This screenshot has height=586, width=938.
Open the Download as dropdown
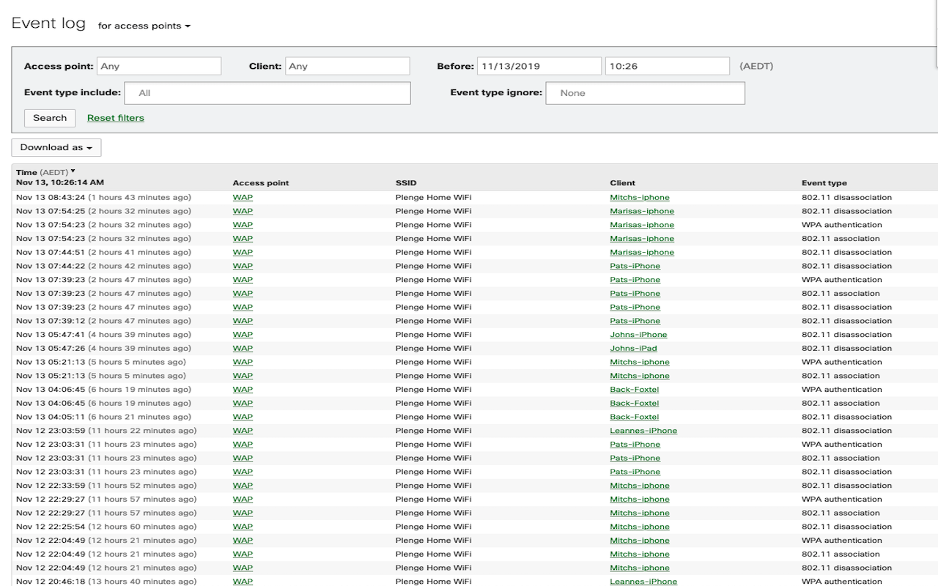pos(56,147)
